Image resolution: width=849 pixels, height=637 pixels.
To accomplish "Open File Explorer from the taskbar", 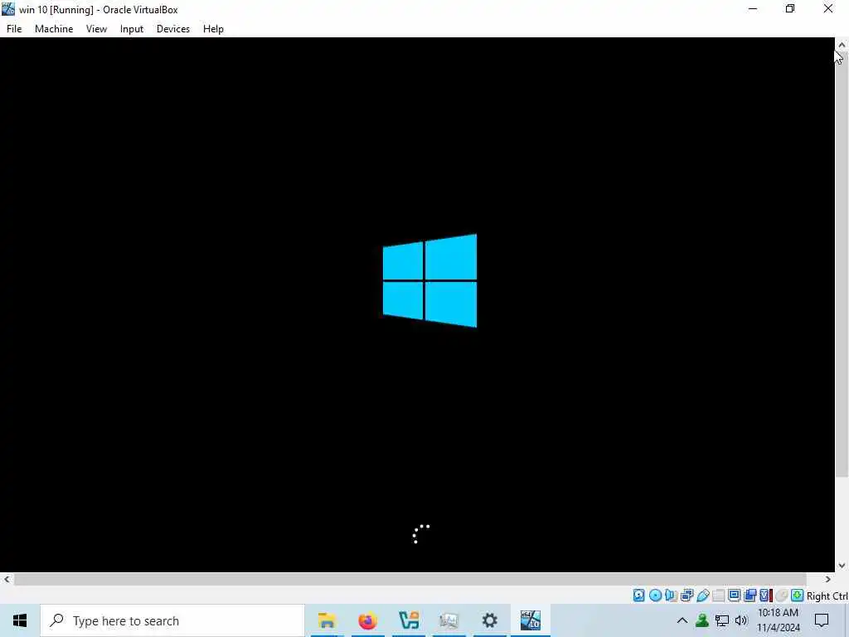I will point(327,620).
